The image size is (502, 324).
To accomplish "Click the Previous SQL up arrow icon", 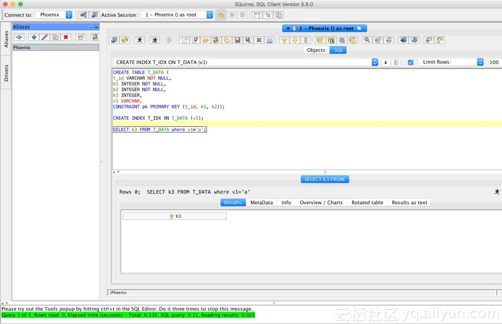I will click(x=284, y=40).
